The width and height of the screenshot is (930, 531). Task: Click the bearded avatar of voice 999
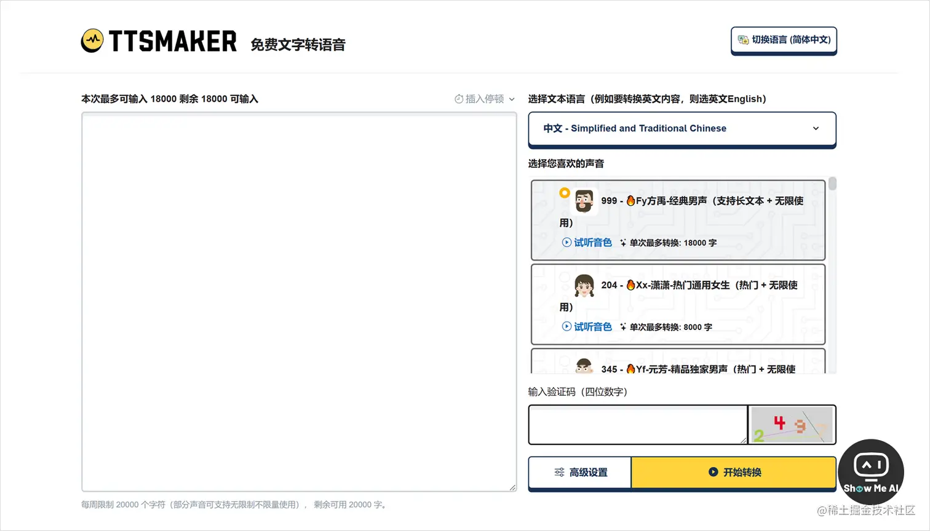click(584, 201)
